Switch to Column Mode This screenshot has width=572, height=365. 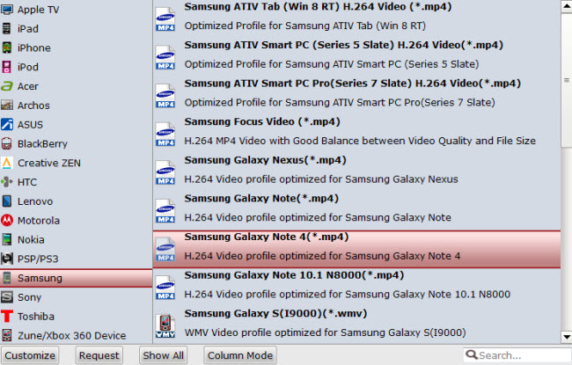pos(240,355)
